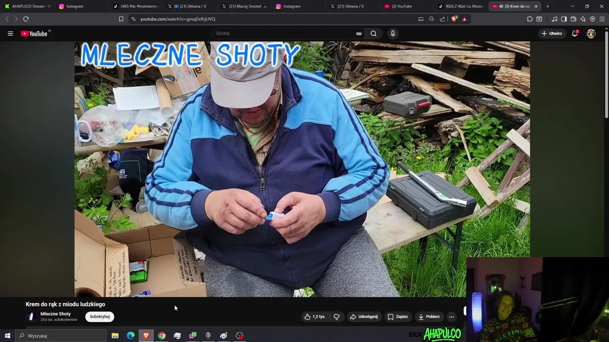Bookmark this page in the address bar
This screenshot has height=342, width=609.
tap(121, 19)
